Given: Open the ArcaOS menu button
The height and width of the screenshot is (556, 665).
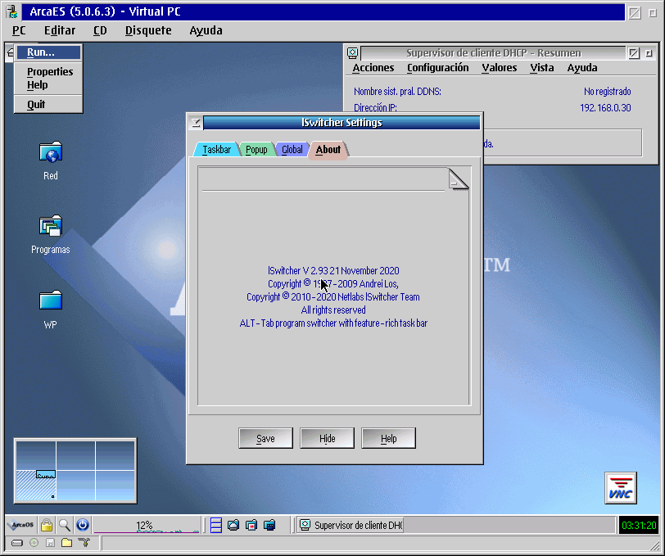Looking at the screenshot, I should click(x=21, y=525).
